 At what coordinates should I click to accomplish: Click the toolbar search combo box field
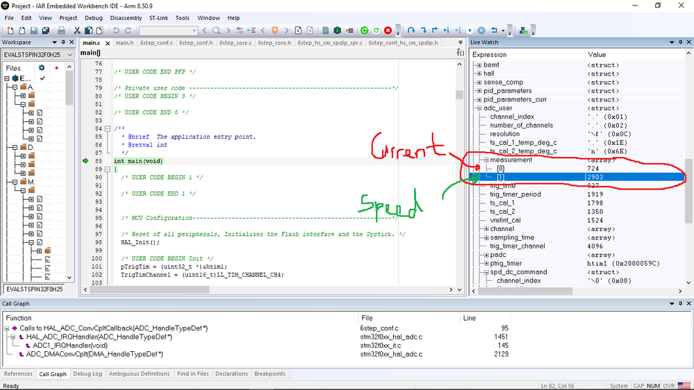(164, 31)
